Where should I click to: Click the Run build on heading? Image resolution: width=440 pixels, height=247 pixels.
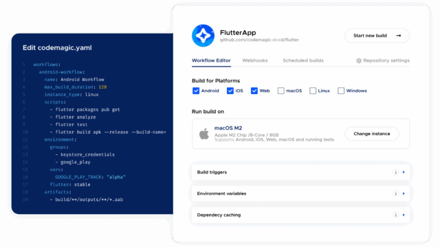tap(208, 111)
